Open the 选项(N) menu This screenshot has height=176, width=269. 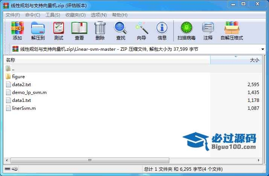[x=99, y=15]
